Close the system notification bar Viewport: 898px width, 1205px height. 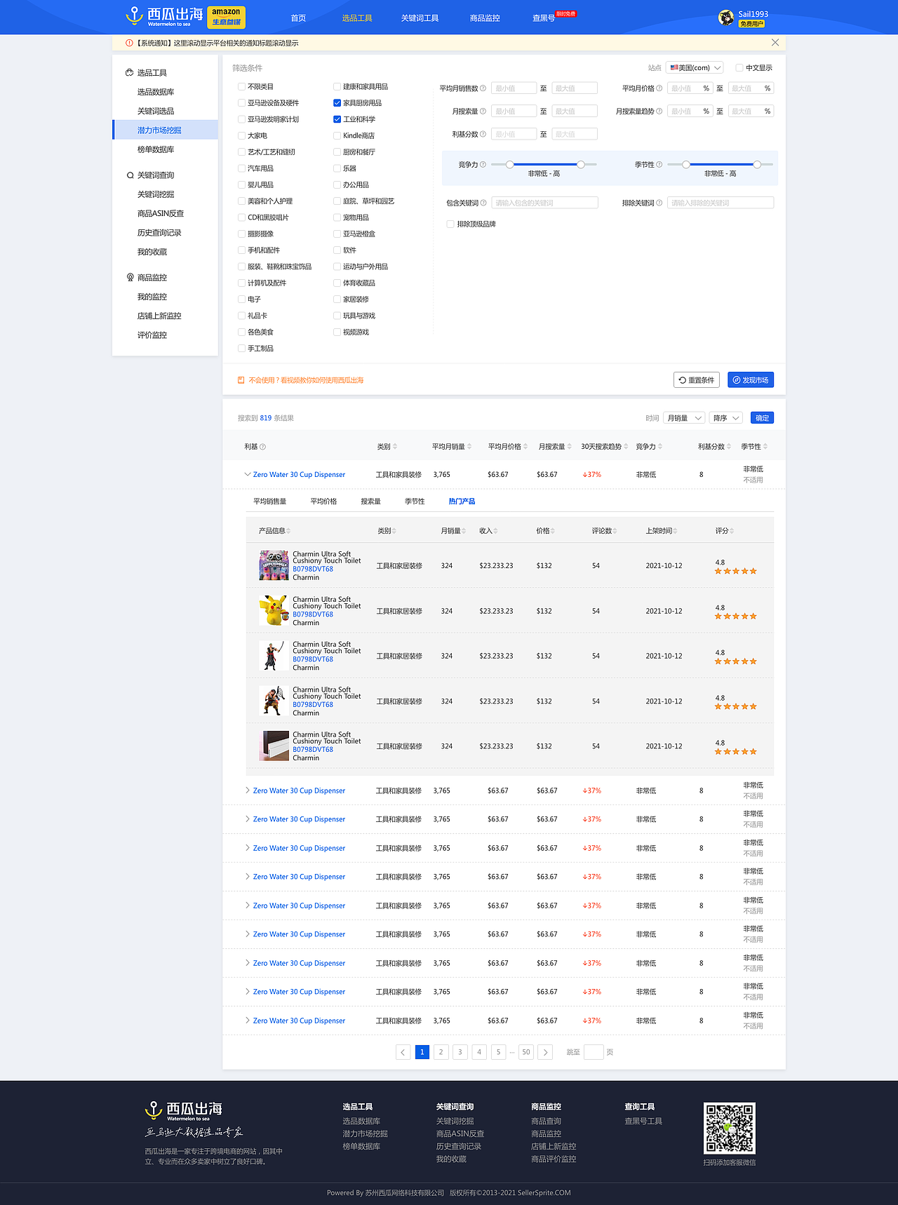point(775,43)
